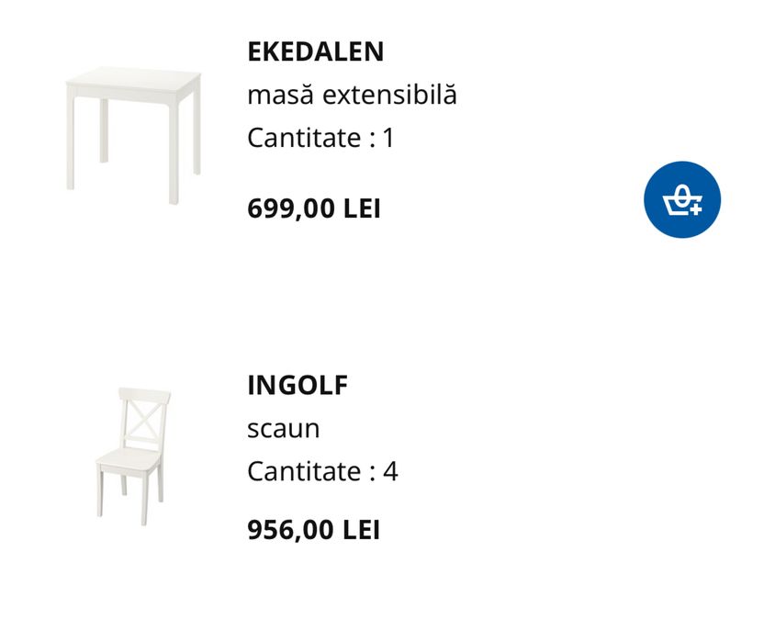The height and width of the screenshot is (642, 775).
Task: Click the quantity number 1 for EKEDALEN
Action: pos(388,138)
